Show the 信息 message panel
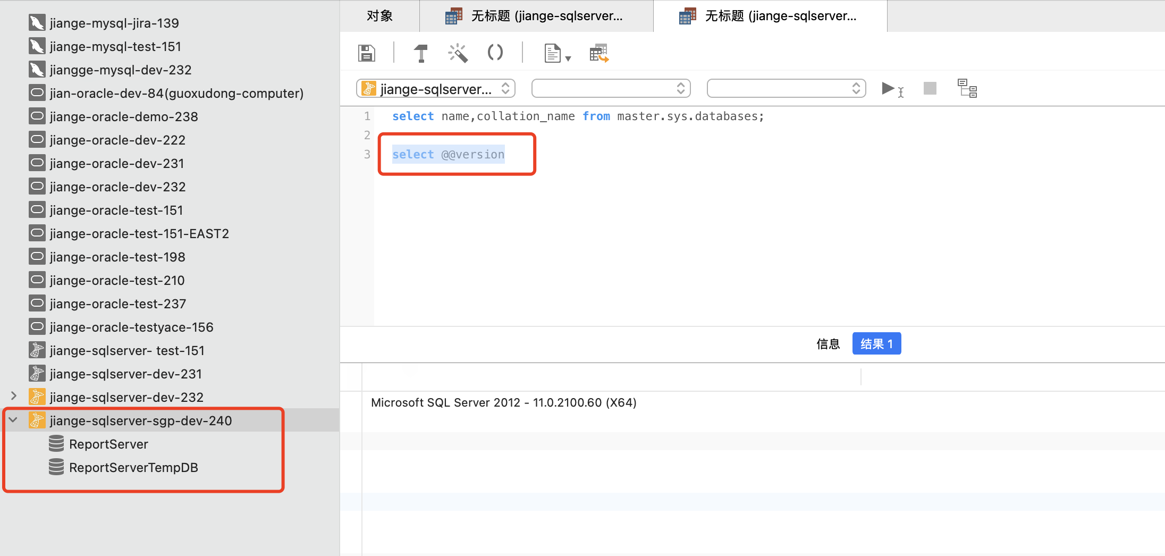The width and height of the screenshot is (1165, 556). point(828,344)
